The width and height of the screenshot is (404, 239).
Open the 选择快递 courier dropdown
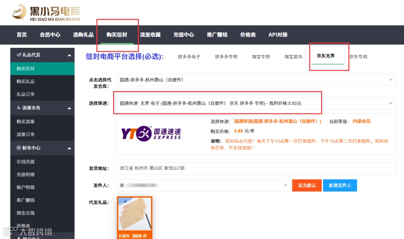[x=256, y=103]
